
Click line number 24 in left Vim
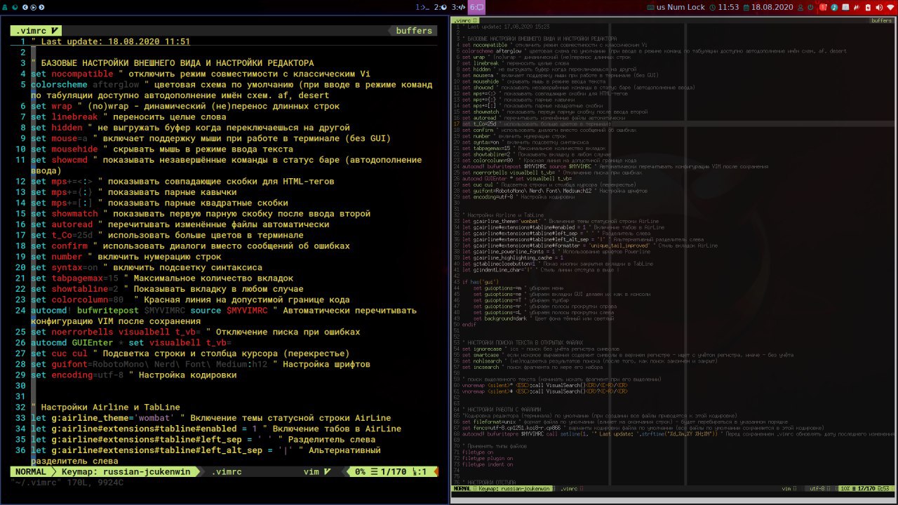pos(19,310)
